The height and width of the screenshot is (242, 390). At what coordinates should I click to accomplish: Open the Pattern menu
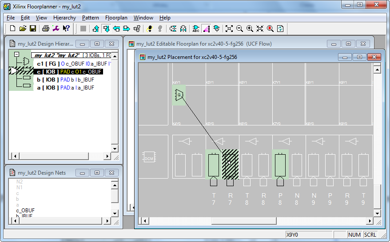pyautogui.click(x=91, y=18)
